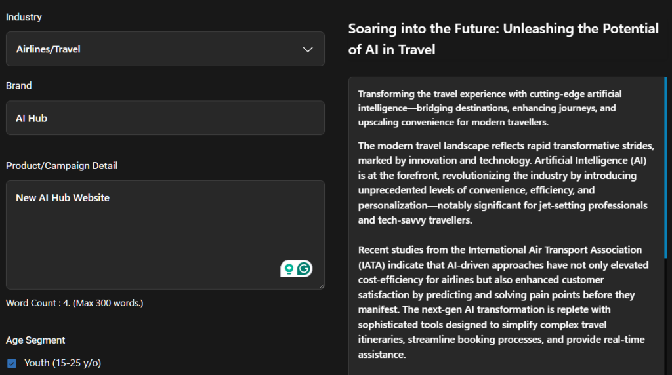This screenshot has height=375, width=672.
Task: Tick the Youth (15-25 y/o) checkbox
Action: click(11, 363)
